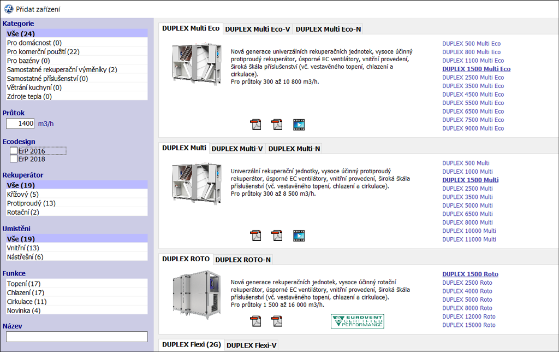Click the DUPLEX ROTO unit product image
Image resolution: width=559 pixels, height=352 pixels.
(x=197, y=295)
